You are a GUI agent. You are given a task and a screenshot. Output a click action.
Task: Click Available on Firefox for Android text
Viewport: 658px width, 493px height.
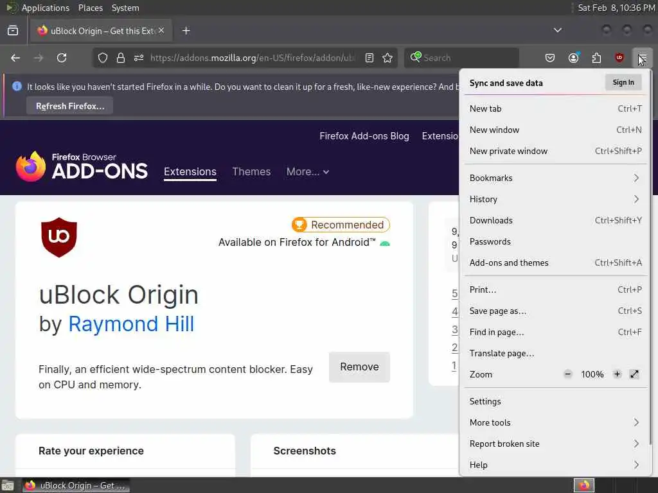click(297, 242)
